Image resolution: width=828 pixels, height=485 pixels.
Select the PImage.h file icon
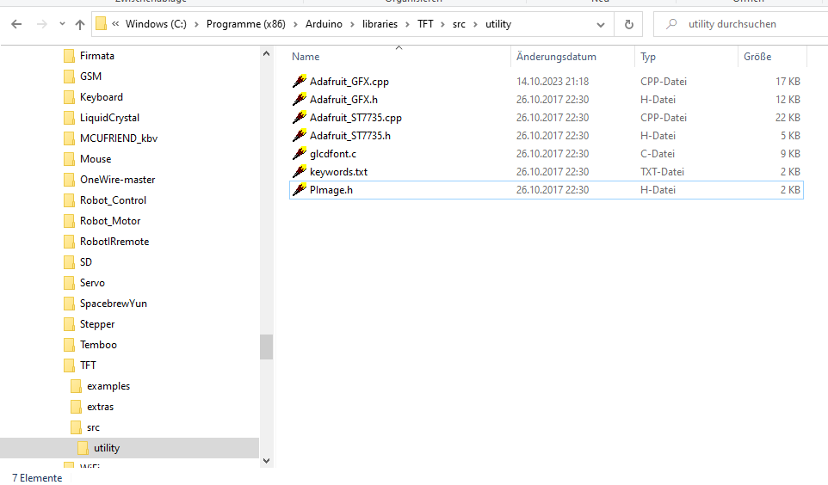tap(300, 189)
